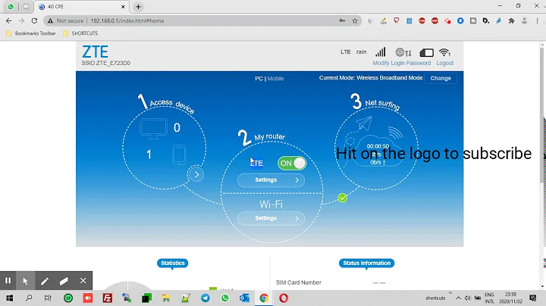546x306 pixels.
Task: Click the browser back button
Action: [8, 21]
